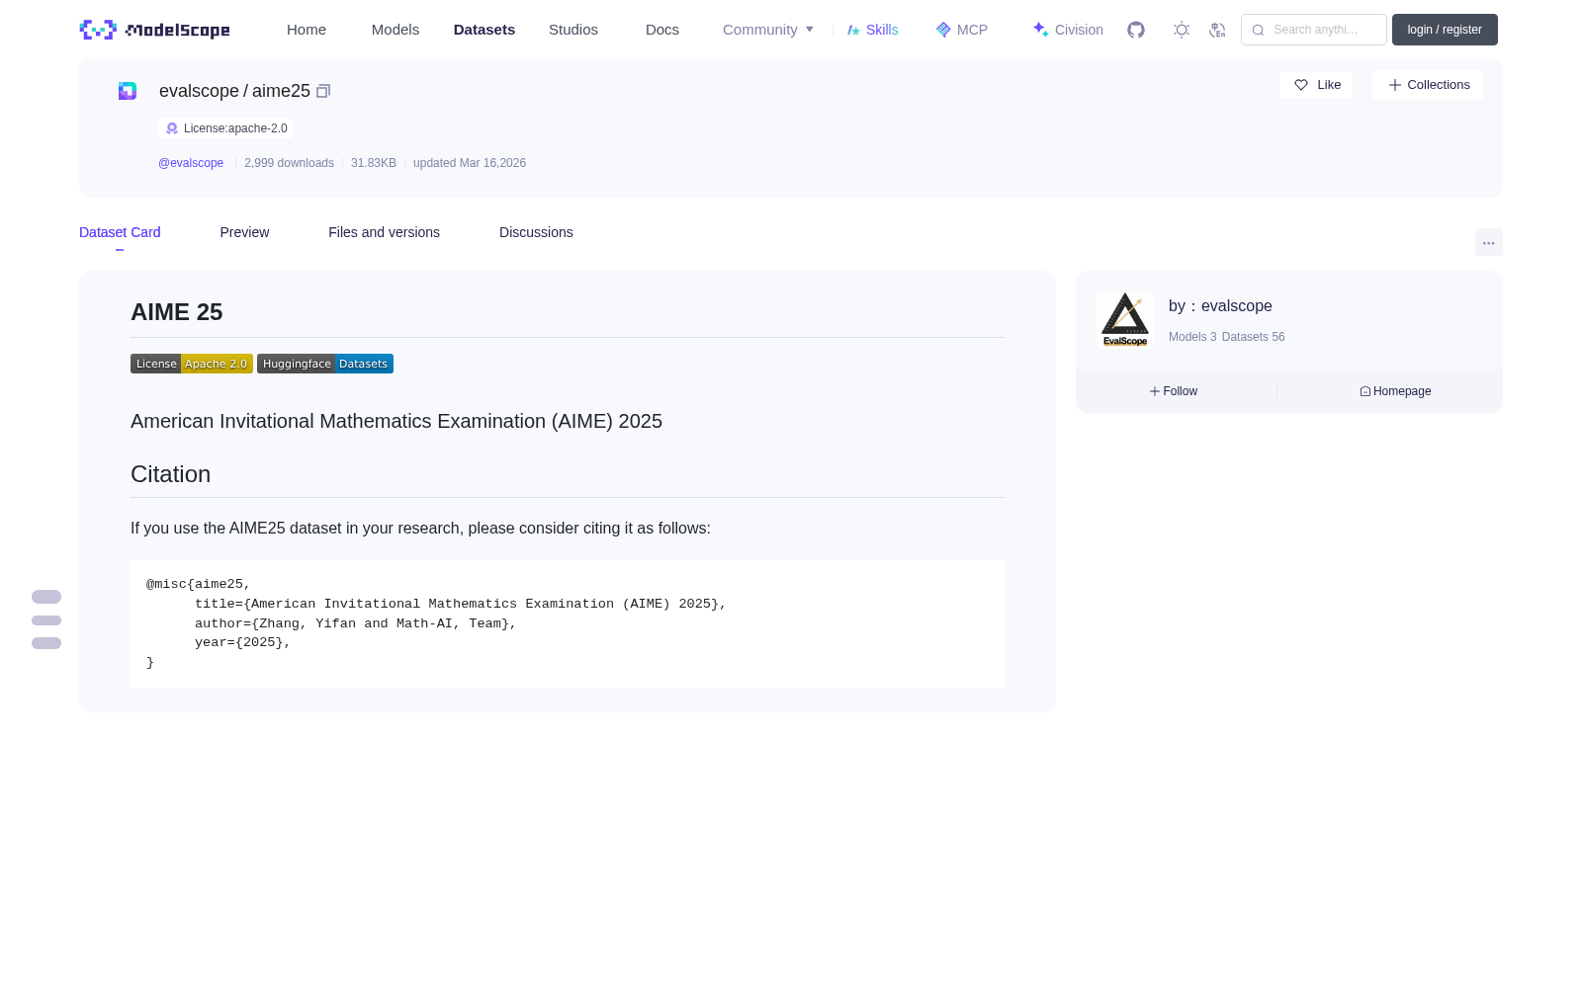
Task: Open the GitHub icon link
Action: [1136, 30]
